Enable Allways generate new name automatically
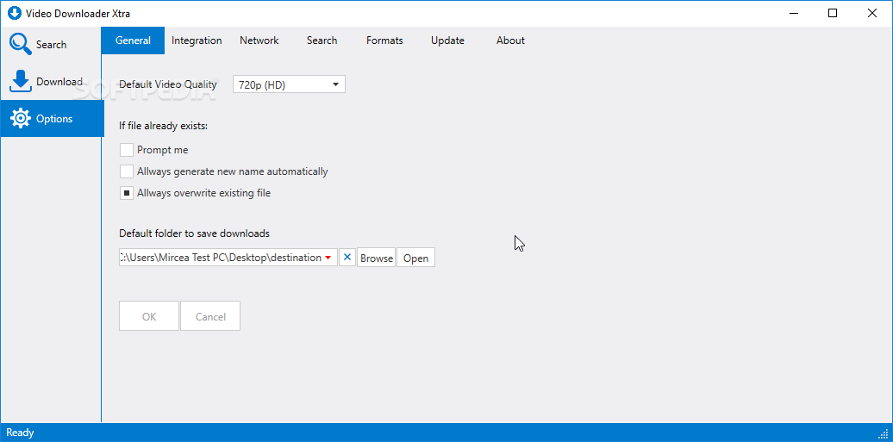Viewport: 893px width, 442px height. (127, 171)
